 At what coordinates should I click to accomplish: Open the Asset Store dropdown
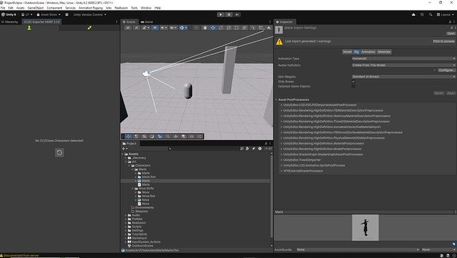tap(48, 15)
